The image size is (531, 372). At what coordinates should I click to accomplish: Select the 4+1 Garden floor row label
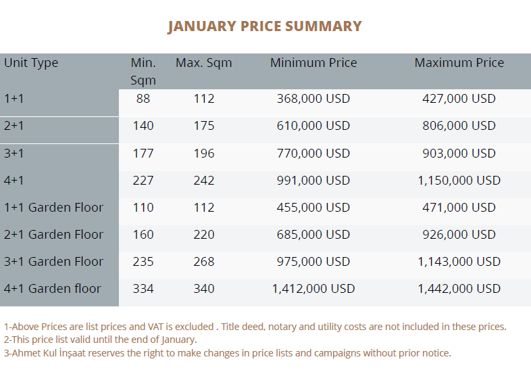pos(53,289)
